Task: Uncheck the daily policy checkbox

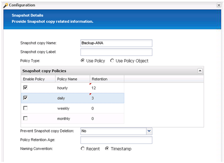Action: tap(26, 98)
